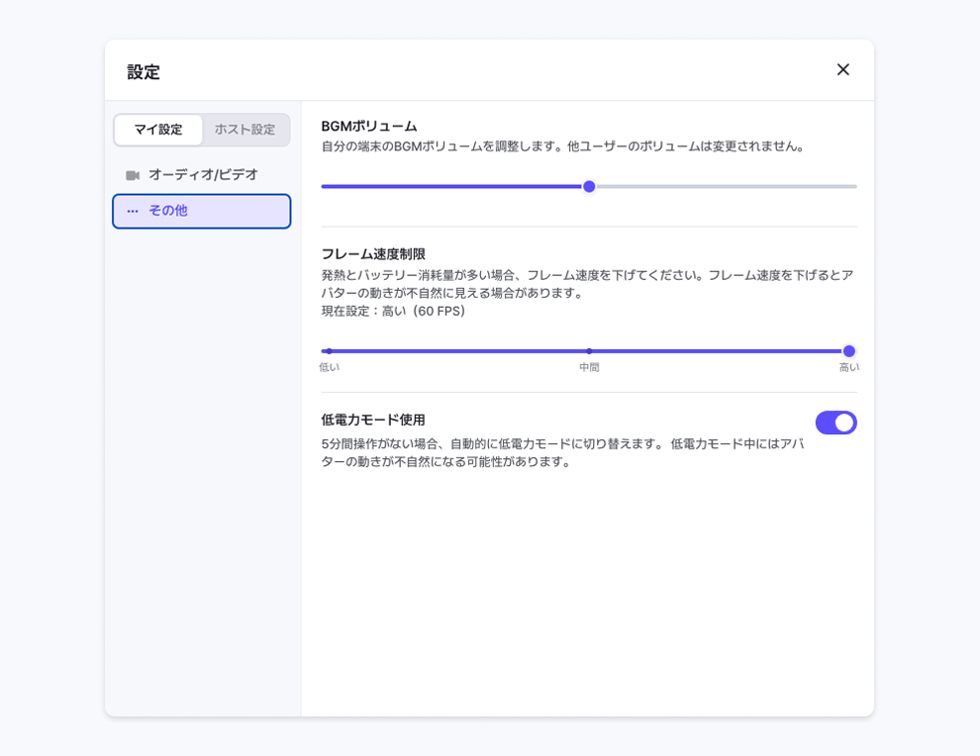This screenshot has width=980, height=756.
Task: Click the BGMボリューム heading
Action: tap(369, 127)
